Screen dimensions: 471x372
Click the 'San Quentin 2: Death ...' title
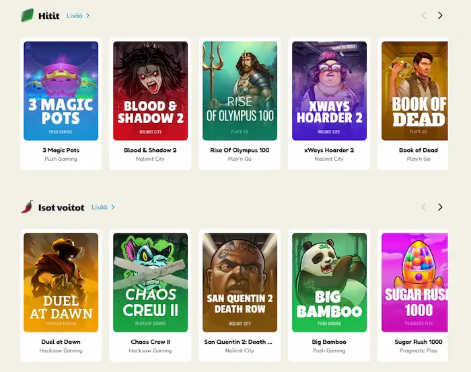click(x=238, y=342)
